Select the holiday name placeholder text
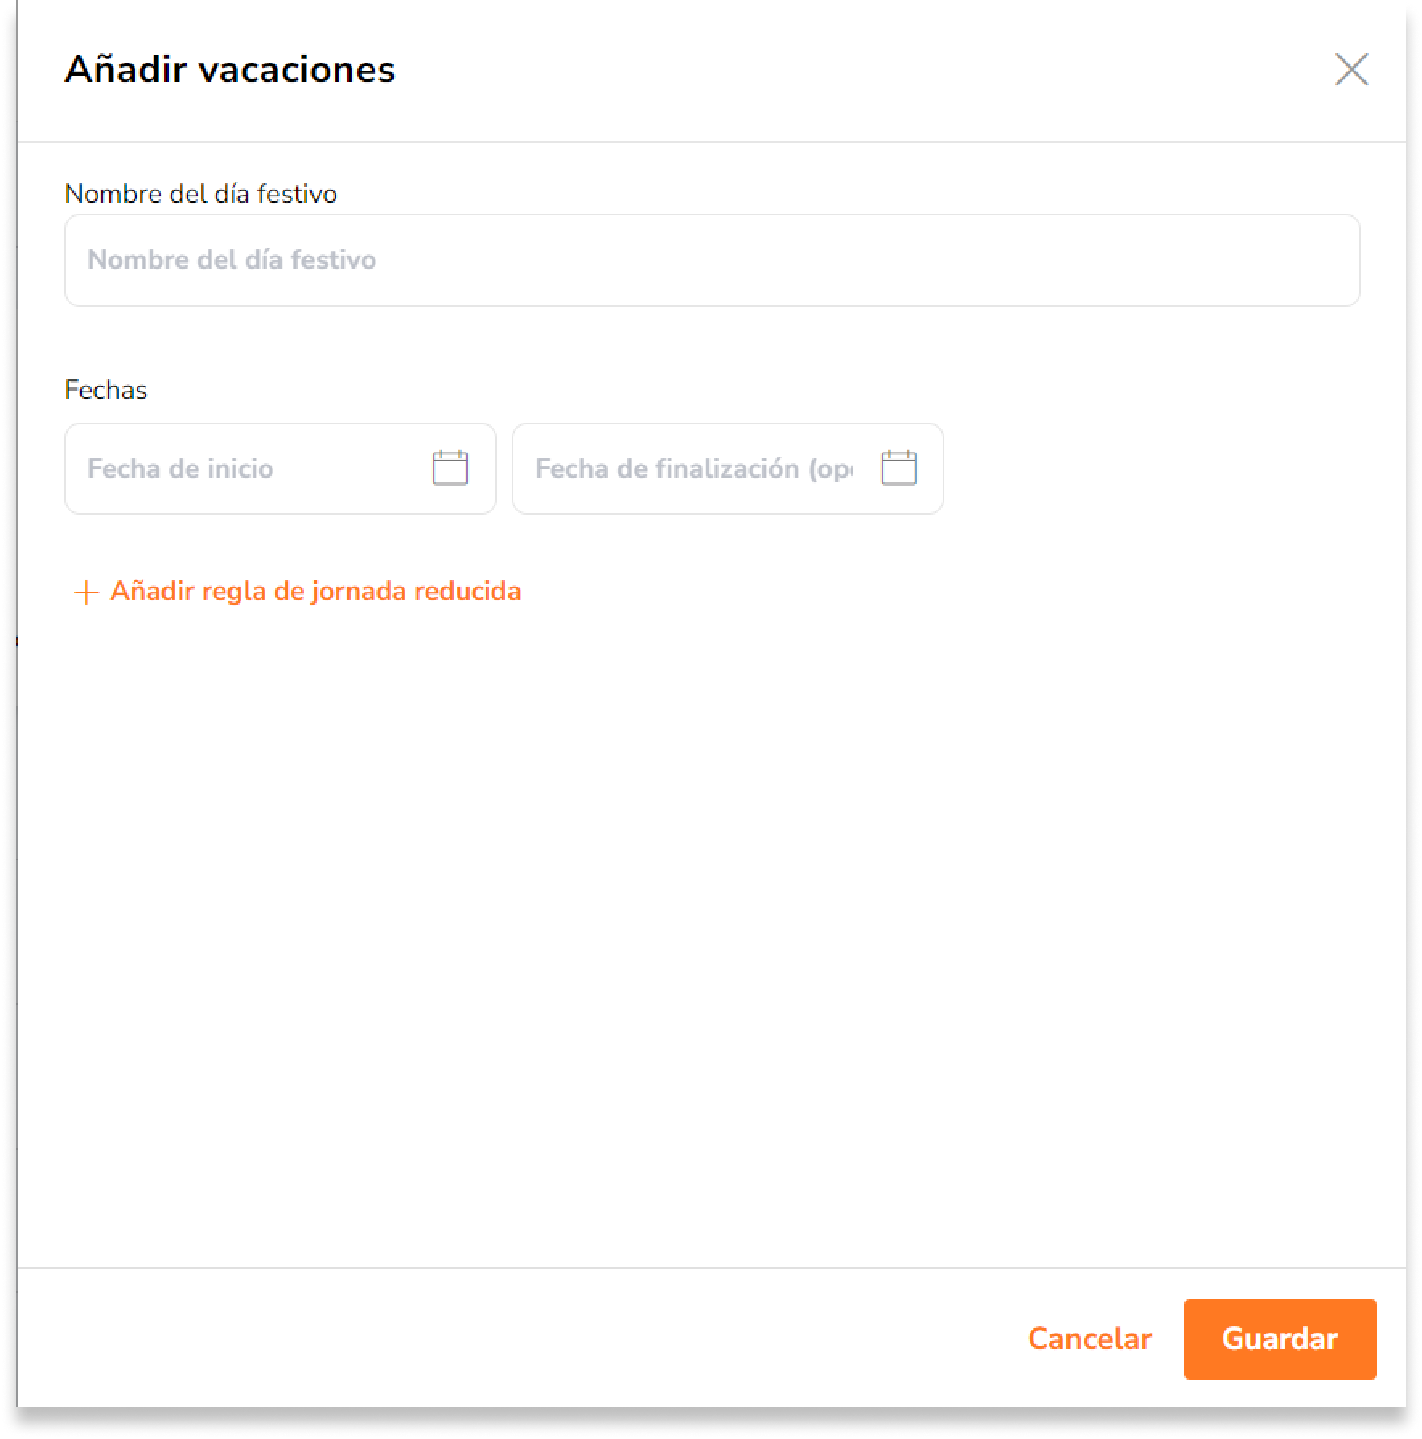The width and height of the screenshot is (1422, 1439). [232, 260]
